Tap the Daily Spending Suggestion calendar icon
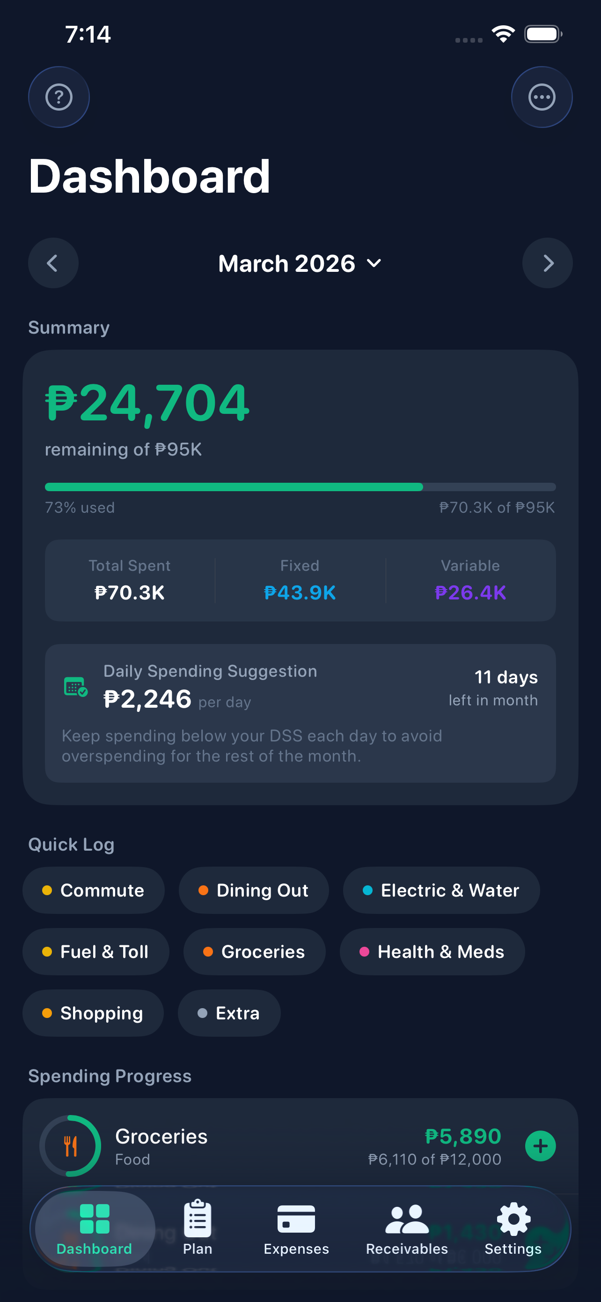 (76, 687)
